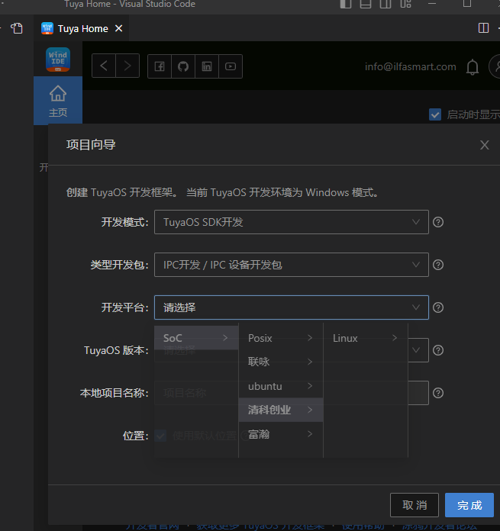Open the 开发模式 dropdown
Screen dimensions: 500x531
292,222
